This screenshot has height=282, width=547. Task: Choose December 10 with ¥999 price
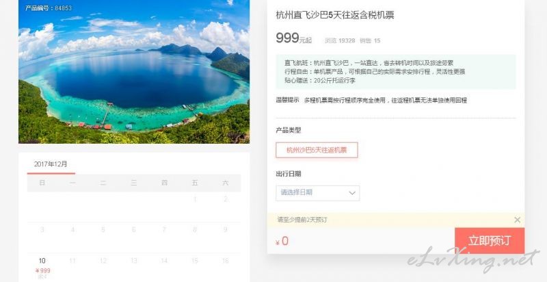click(42, 268)
